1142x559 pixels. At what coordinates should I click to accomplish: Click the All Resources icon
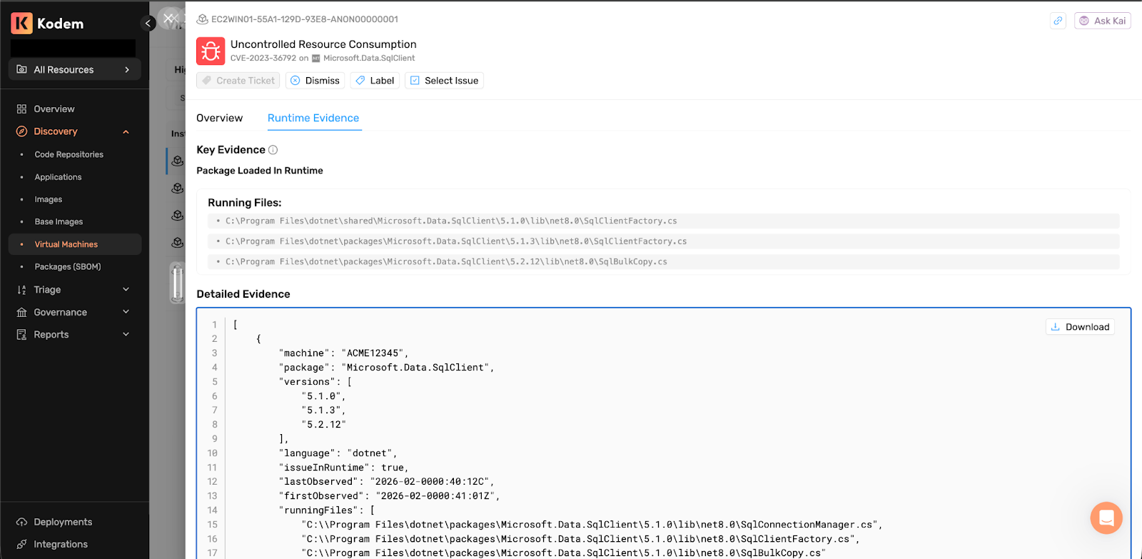tap(21, 70)
